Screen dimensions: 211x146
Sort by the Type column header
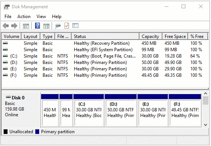[47, 36]
